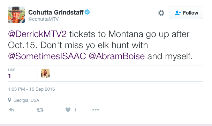The height and width of the screenshot is (126, 212).
Task: Click the 1:03 PM - 15 Sep 2016 timestamp
Action: click(x=31, y=89)
